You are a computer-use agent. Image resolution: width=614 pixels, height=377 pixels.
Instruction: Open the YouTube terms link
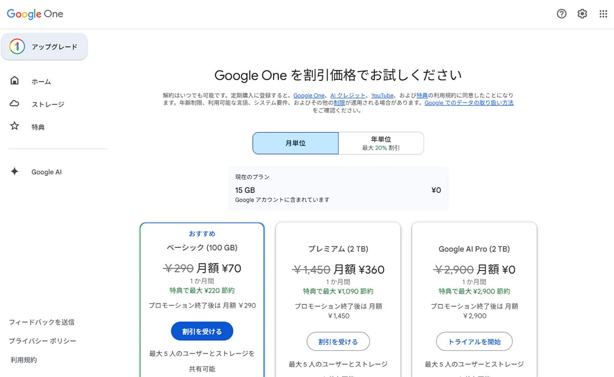[x=382, y=96]
